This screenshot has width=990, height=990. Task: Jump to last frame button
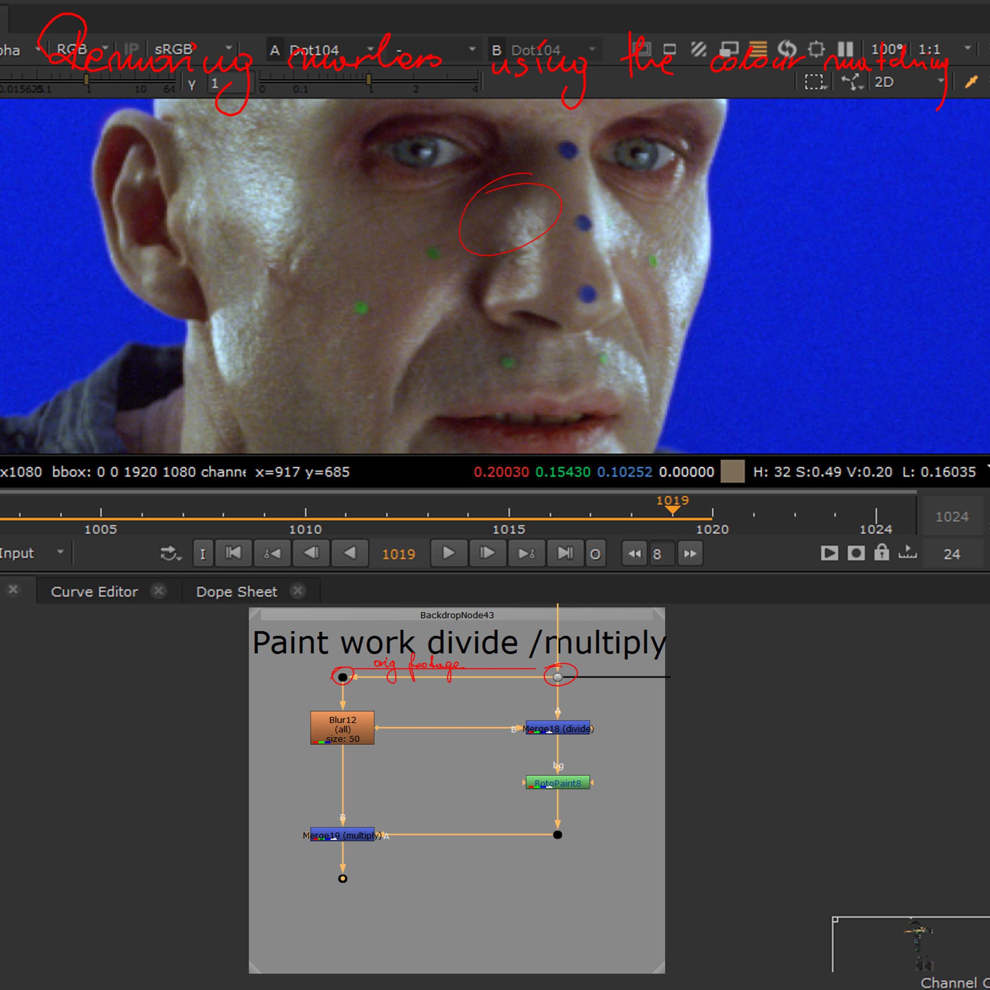[565, 553]
